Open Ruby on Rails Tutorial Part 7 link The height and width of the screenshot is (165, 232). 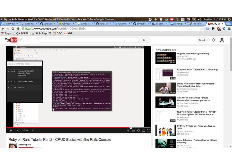click(x=197, y=113)
